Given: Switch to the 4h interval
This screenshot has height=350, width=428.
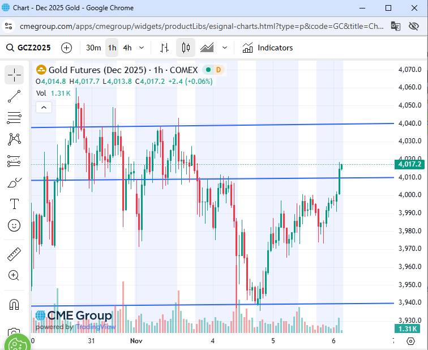Looking at the screenshot, I should (x=127, y=48).
